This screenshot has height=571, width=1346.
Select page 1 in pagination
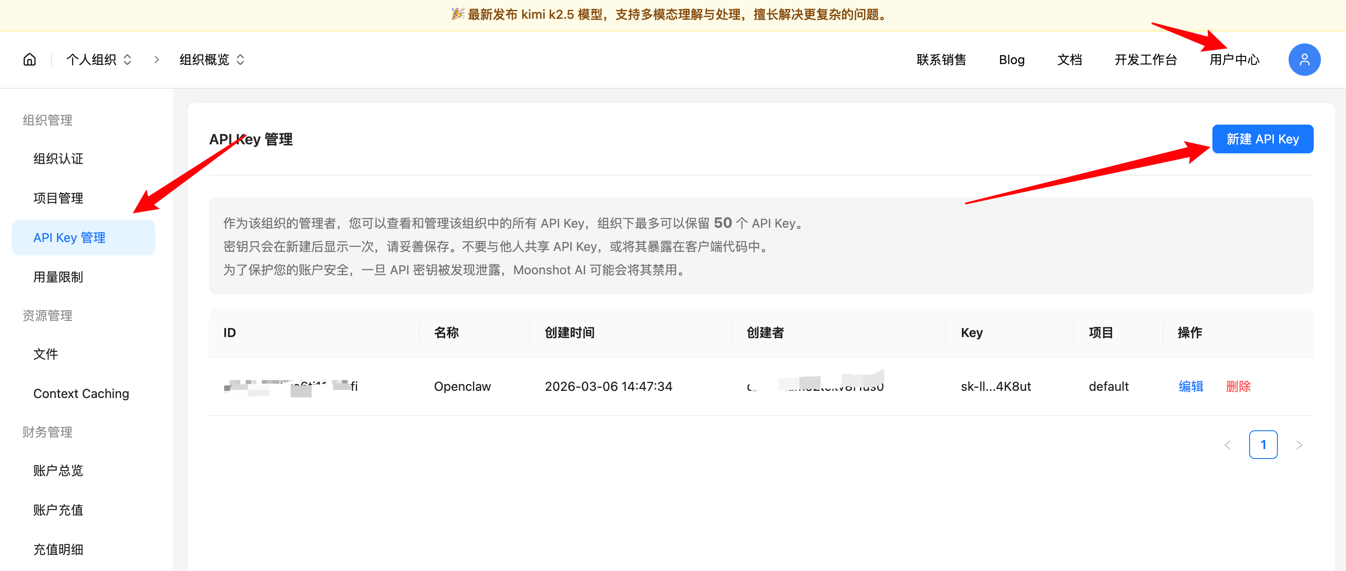tap(1263, 445)
